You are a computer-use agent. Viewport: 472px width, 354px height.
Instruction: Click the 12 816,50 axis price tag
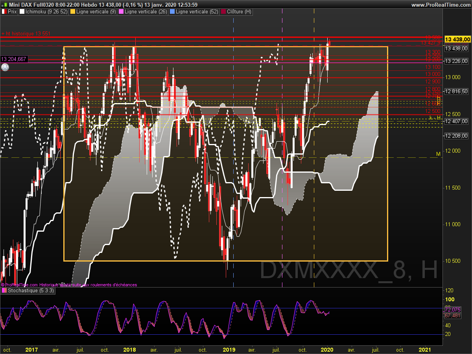[x=457, y=91]
